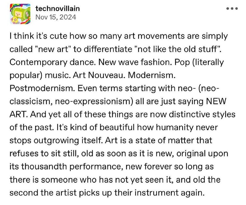Click the word "movements" in the first line
The height and width of the screenshot is (205, 246).
coord(161,36)
